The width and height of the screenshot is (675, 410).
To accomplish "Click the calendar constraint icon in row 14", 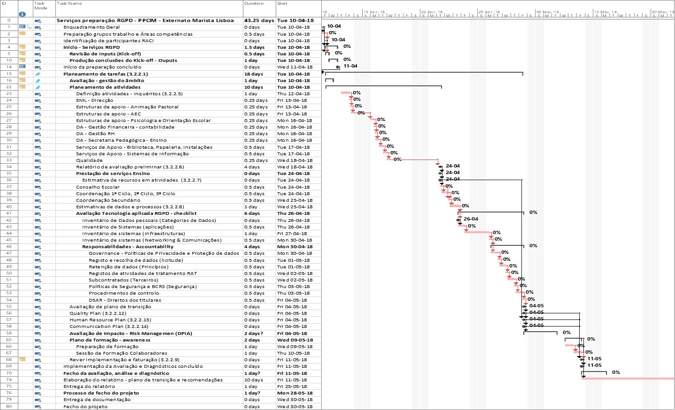I will (x=22, y=67).
